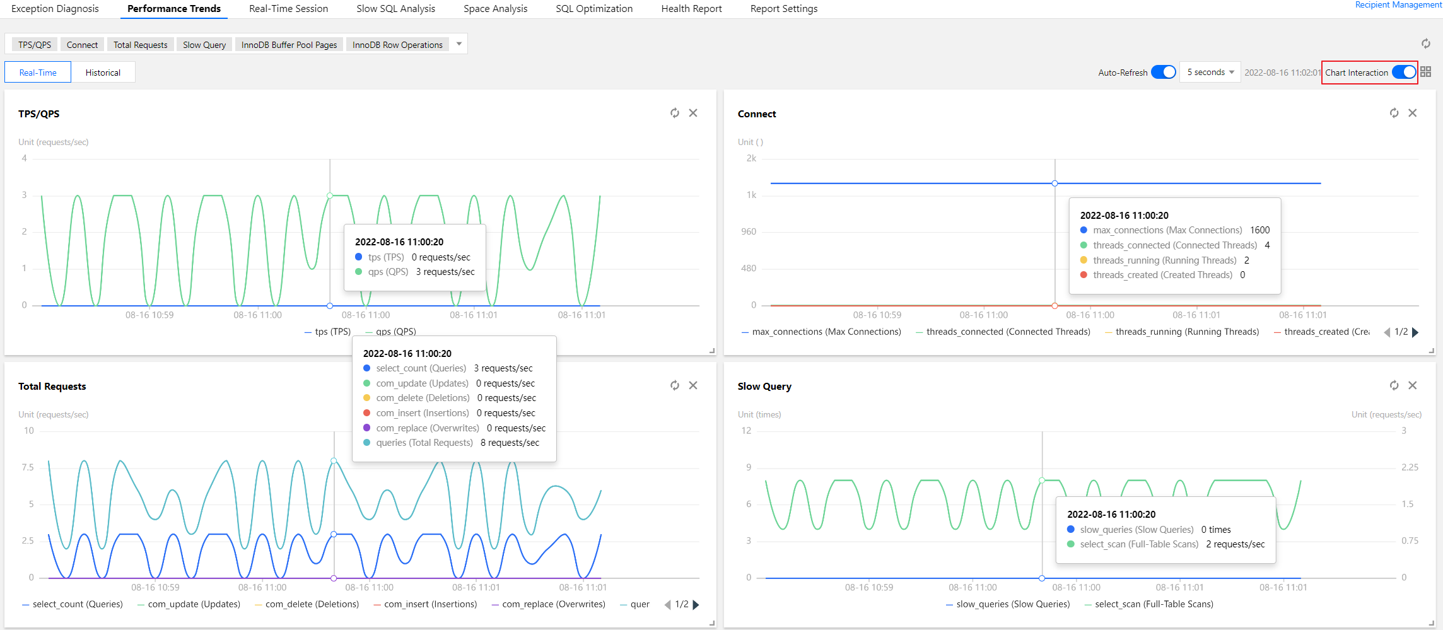Toggle tps (TPS) series in legend
This screenshot has width=1443, height=630.
tap(327, 332)
